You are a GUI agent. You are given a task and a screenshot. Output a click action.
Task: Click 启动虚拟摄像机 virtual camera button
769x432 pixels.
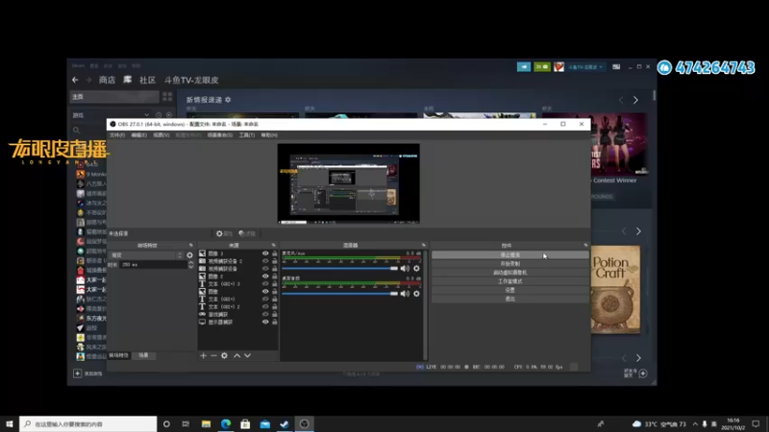pos(510,273)
